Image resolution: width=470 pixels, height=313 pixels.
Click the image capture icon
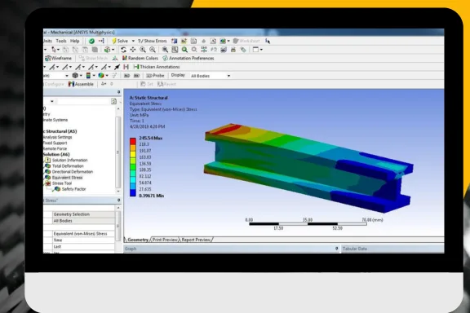224,50
